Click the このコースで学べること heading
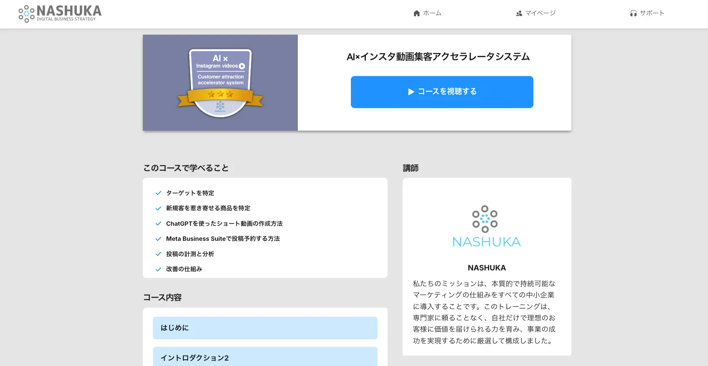The image size is (708, 366). pos(186,168)
